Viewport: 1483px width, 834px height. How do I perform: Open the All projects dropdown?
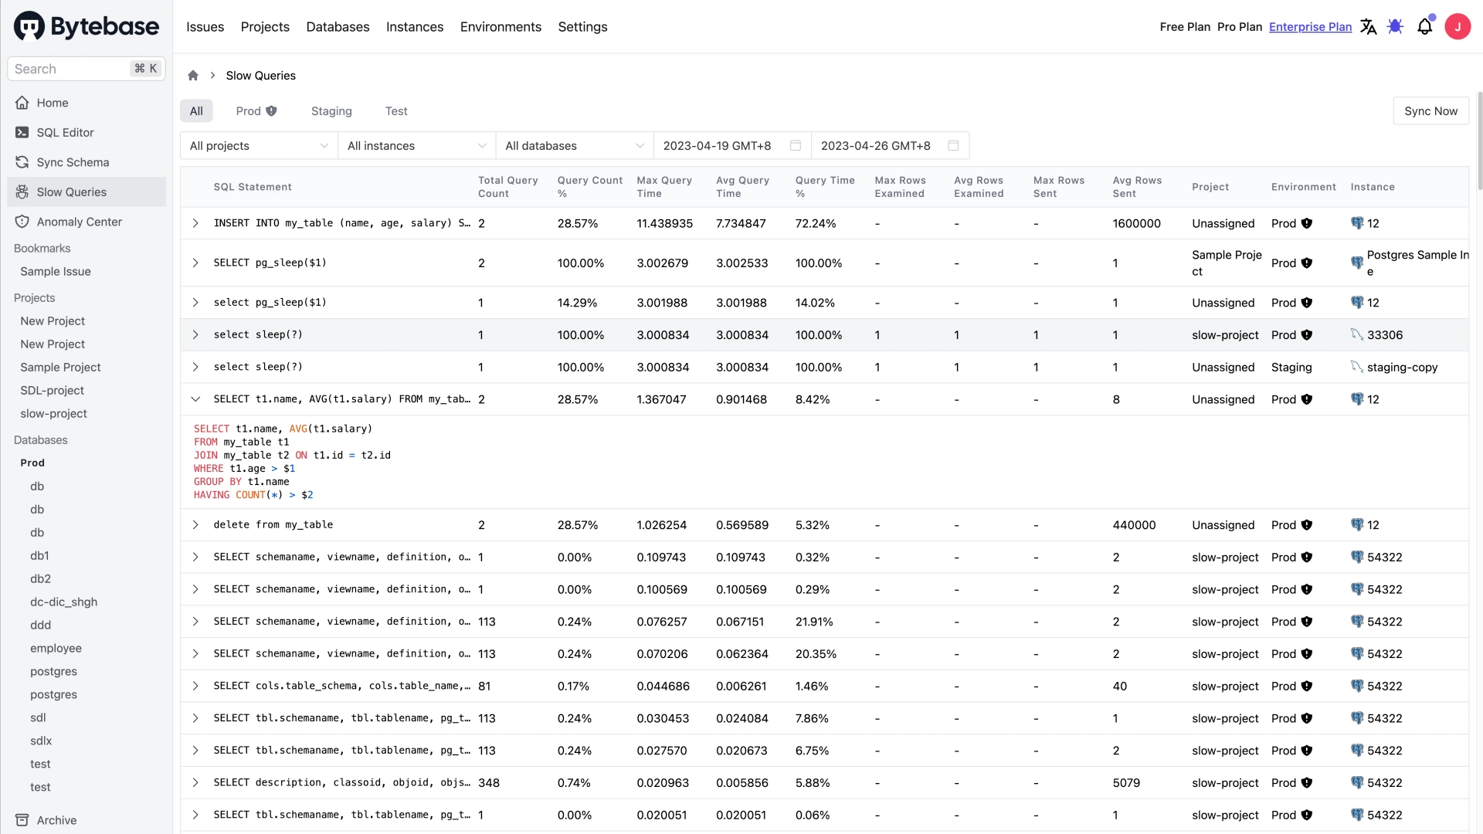[x=259, y=146]
